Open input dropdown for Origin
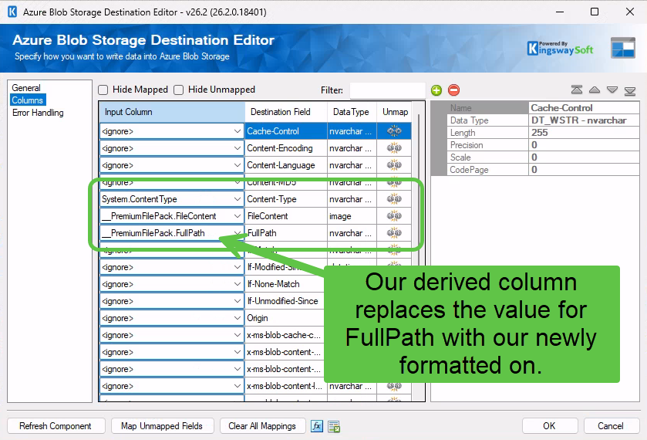The image size is (647, 440). (x=238, y=318)
